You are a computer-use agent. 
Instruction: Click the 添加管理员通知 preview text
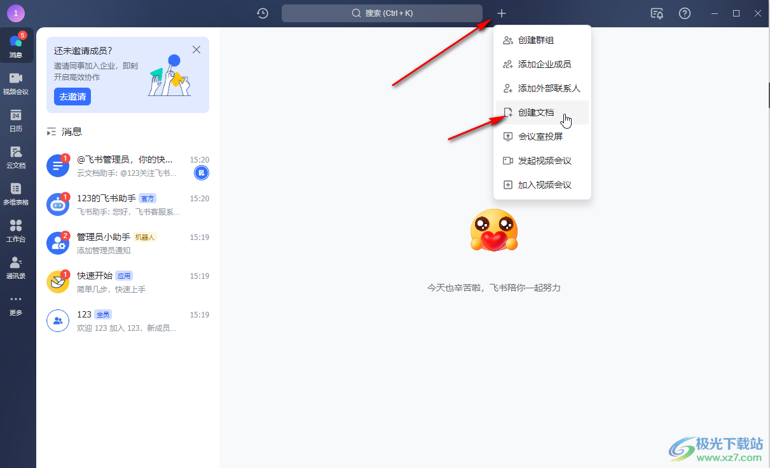pyautogui.click(x=104, y=250)
